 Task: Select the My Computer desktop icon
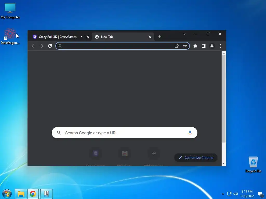(10, 11)
